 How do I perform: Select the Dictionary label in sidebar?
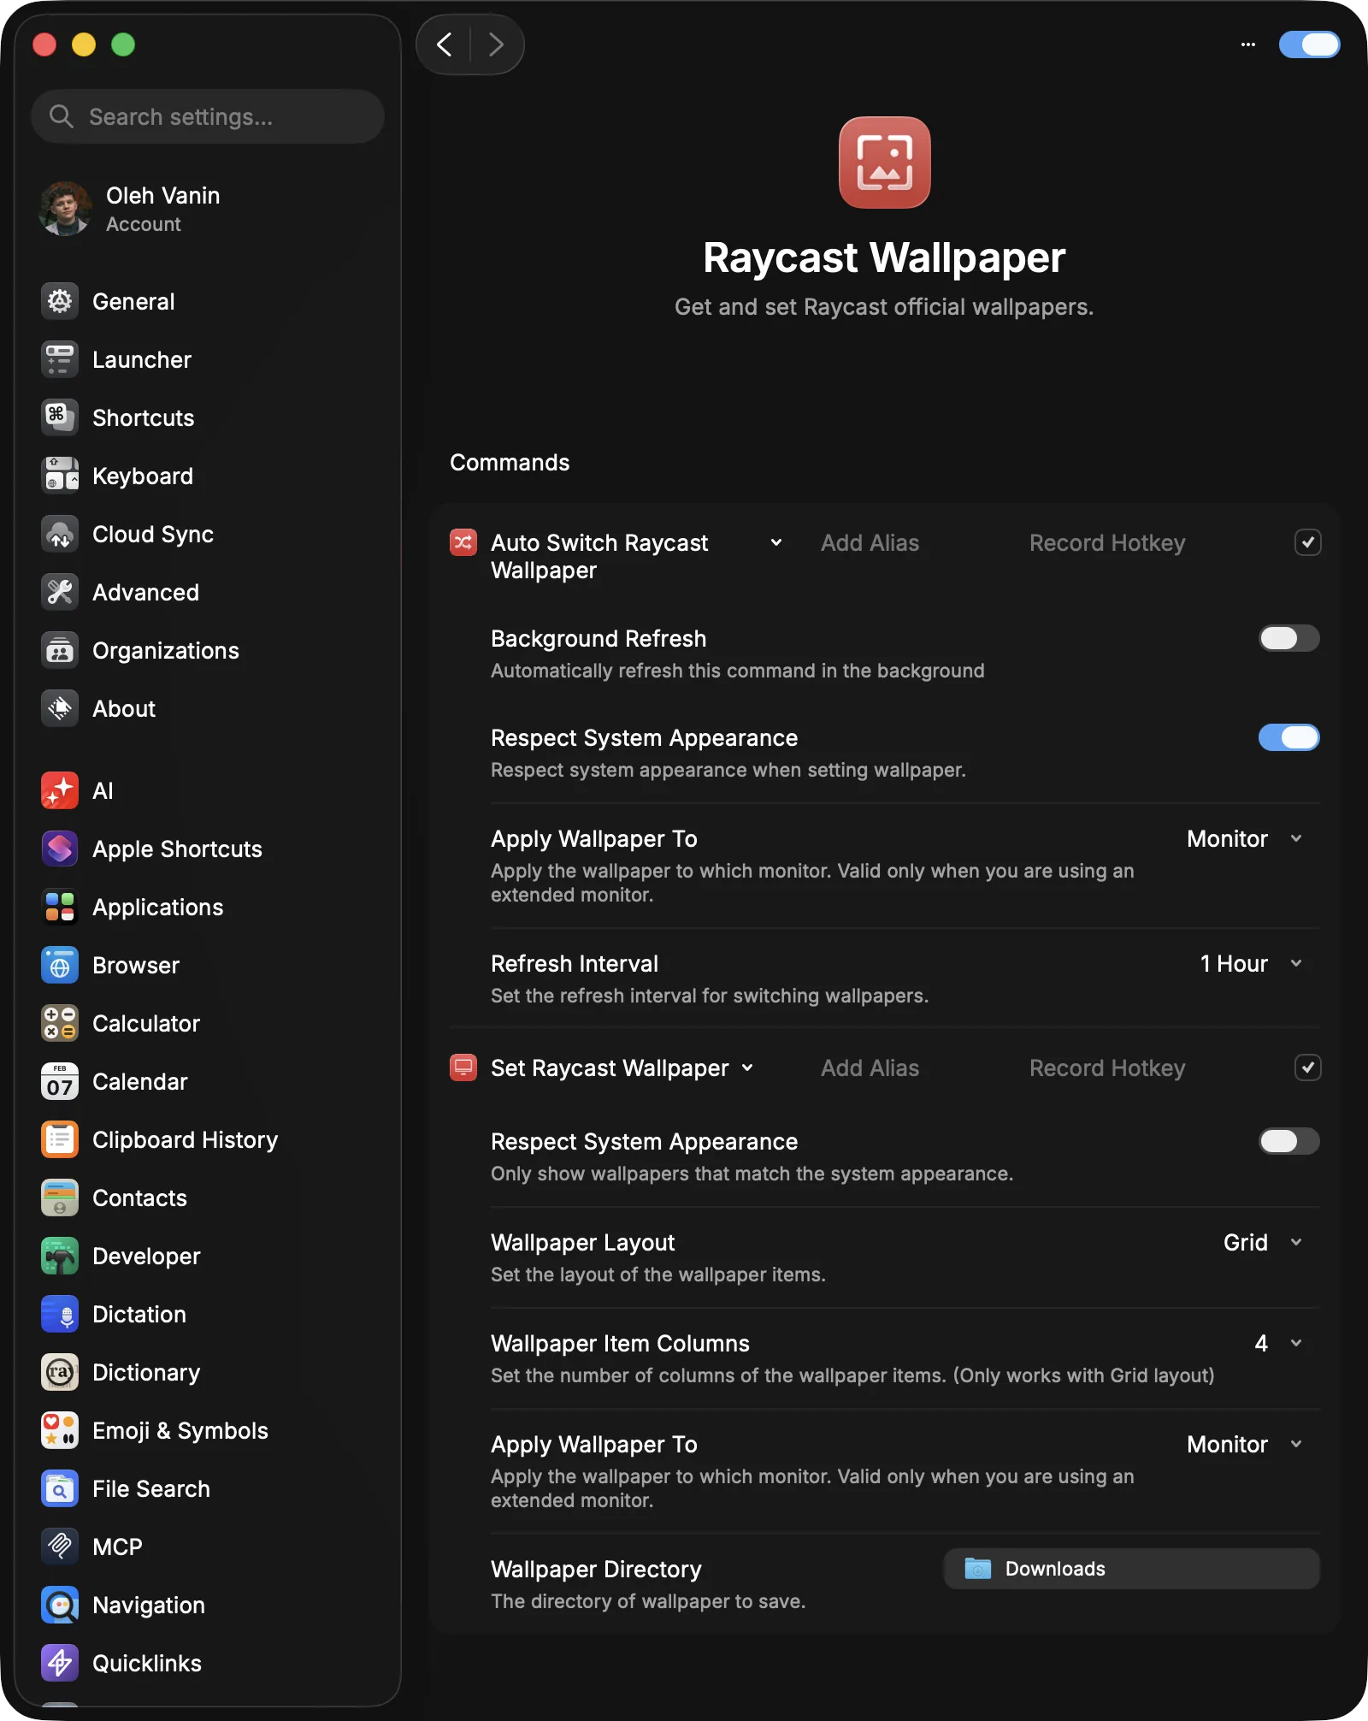tap(146, 1373)
